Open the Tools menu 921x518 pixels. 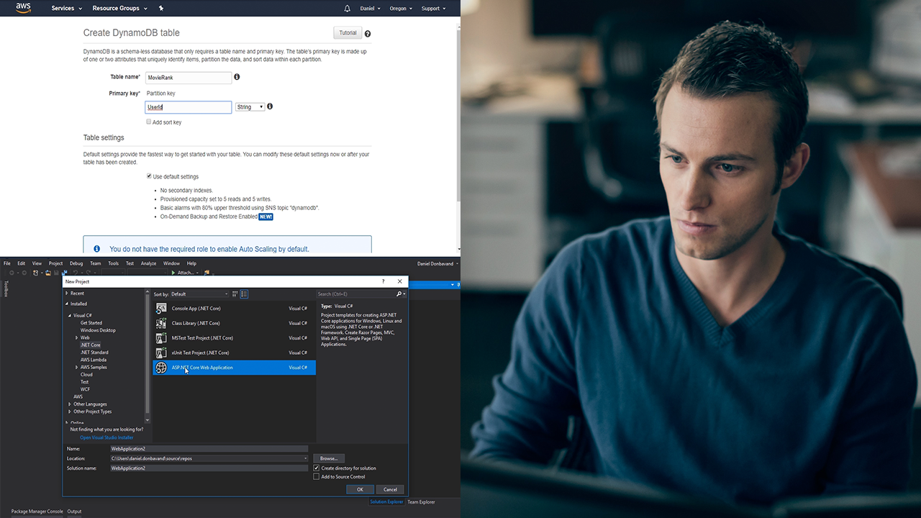(x=113, y=263)
